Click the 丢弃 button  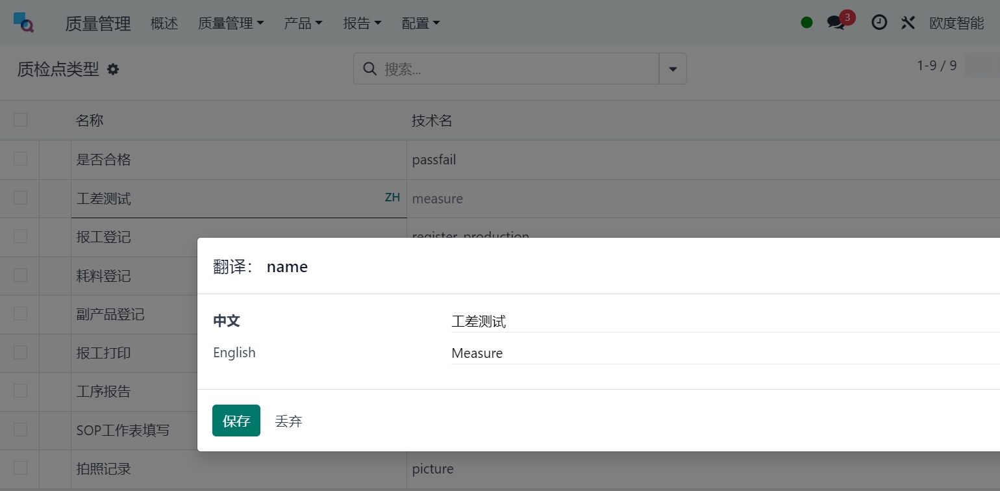[x=288, y=421]
